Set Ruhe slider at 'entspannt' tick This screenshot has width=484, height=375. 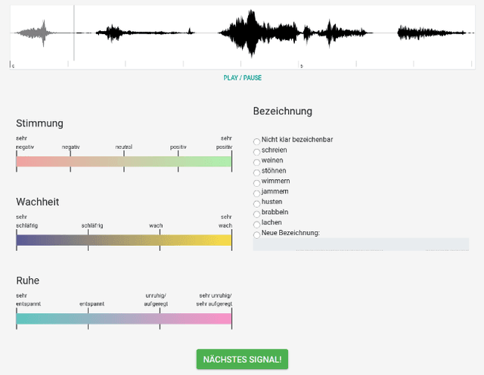pos(88,319)
